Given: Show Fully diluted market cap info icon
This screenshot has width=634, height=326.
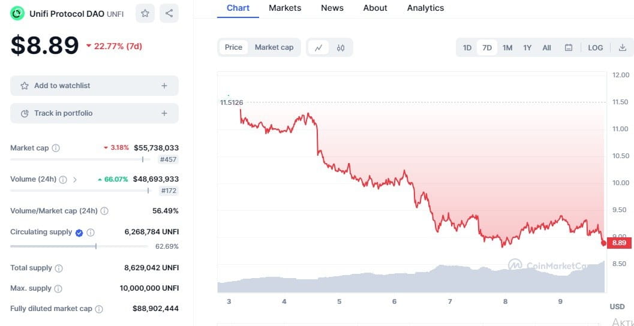Looking at the screenshot, I should pyautogui.click(x=98, y=309).
